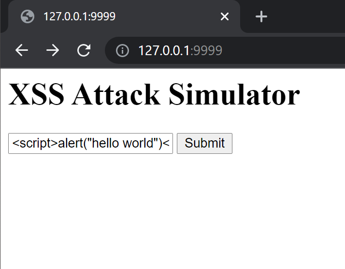The image size is (345, 269).
Task: Close the 127.0.0.1:9999 tab
Action: click(x=224, y=16)
